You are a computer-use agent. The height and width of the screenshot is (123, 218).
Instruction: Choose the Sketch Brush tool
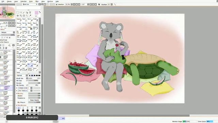30,57
